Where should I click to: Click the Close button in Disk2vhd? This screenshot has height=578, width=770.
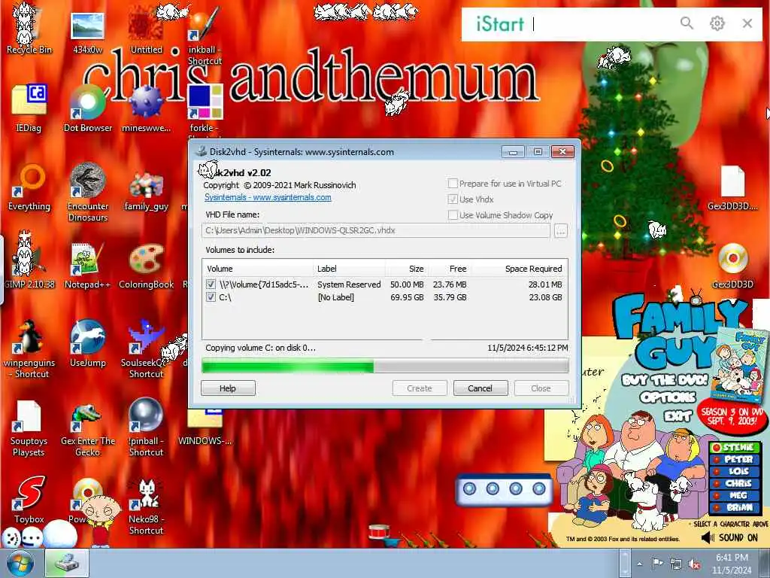pos(541,388)
